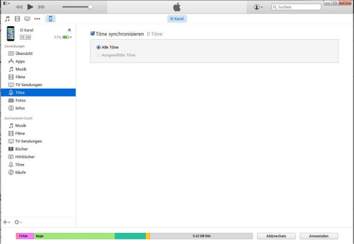This screenshot has height=244, width=354.
Task: Click the teal segment of storage bar
Action: (x=130, y=236)
